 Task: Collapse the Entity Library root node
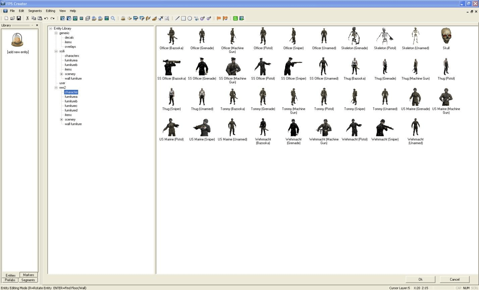point(51,28)
